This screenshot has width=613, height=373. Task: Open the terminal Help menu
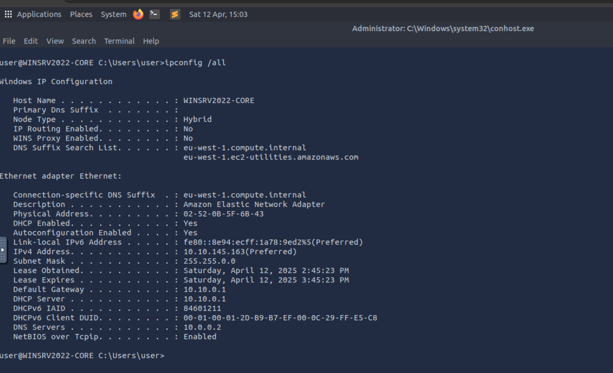(151, 41)
